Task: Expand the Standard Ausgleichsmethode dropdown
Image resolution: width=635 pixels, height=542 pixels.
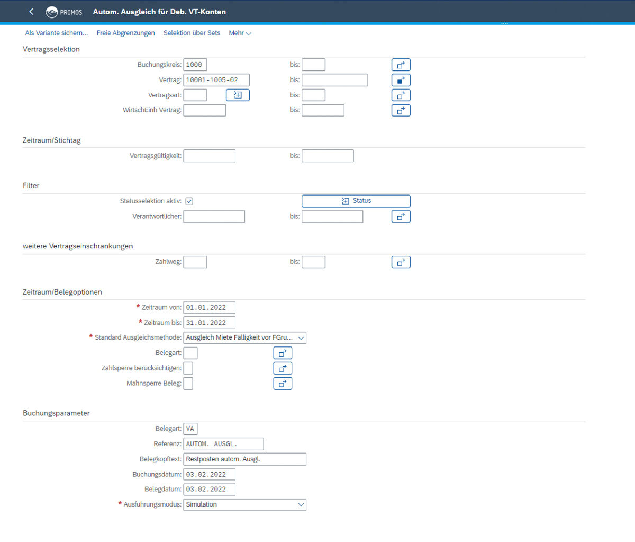Action: click(x=301, y=338)
